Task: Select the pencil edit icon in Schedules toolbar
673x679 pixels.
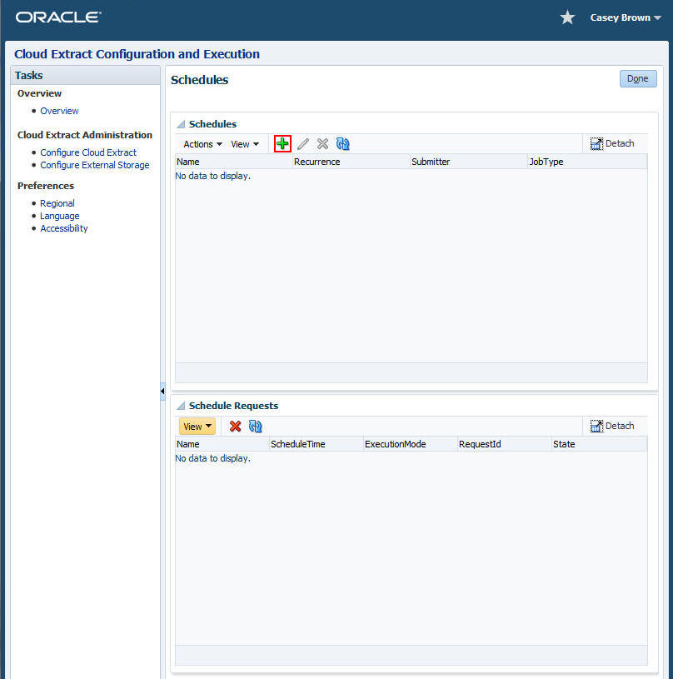Action: (x=302, y=143)
